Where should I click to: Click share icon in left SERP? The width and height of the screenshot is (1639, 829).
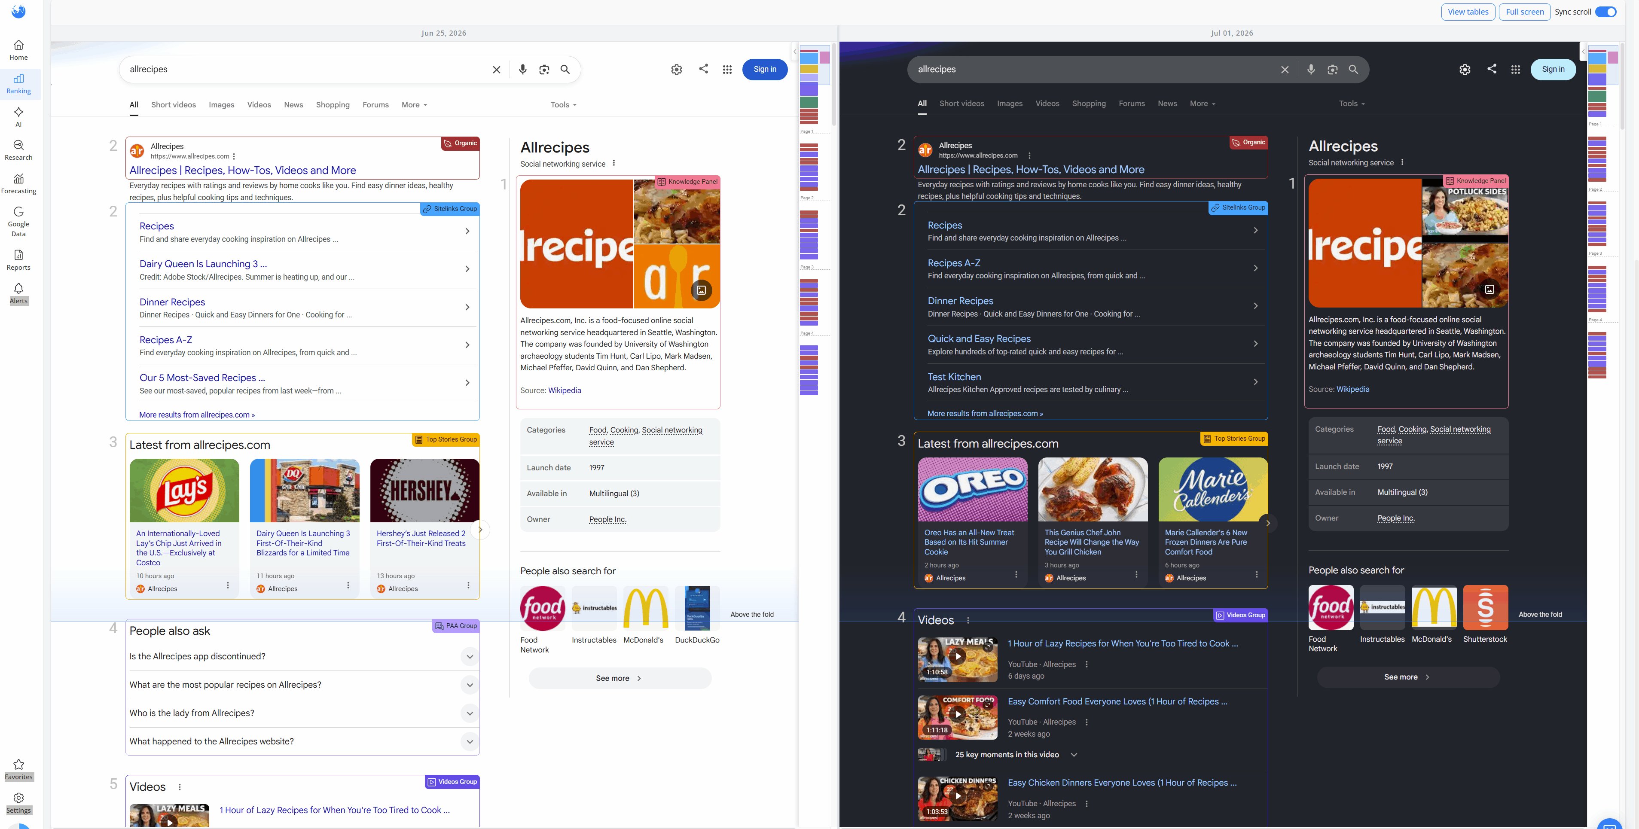click(x=703, y=69)
